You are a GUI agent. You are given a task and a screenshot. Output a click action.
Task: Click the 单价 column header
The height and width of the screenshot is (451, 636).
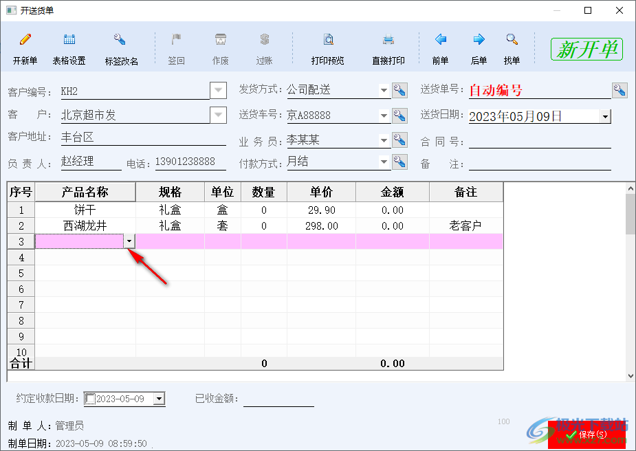click(x=321, y=192)
